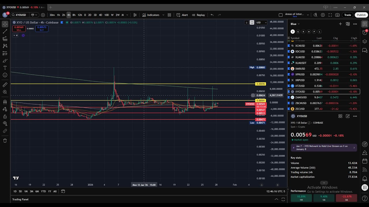Open the UTC-5 timezone menu

pyautogui.click(x=276, y=191)
